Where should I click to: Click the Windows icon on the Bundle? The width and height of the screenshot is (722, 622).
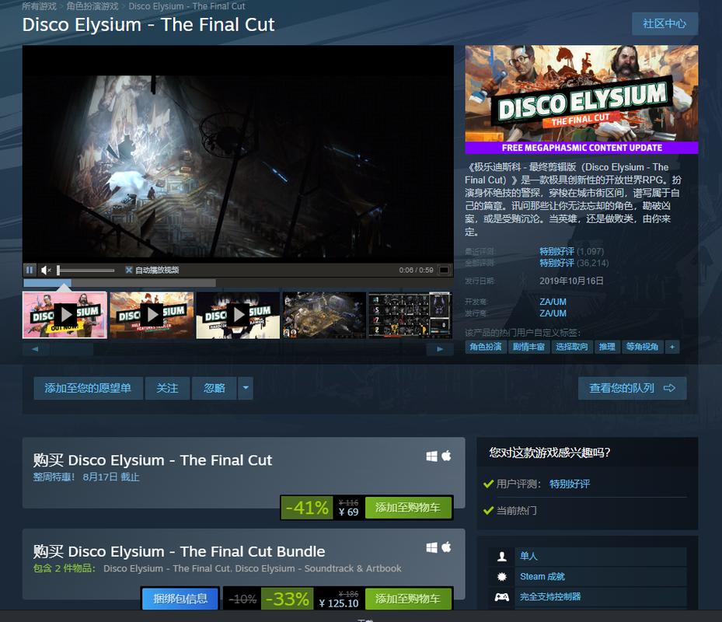coord(431,547)
